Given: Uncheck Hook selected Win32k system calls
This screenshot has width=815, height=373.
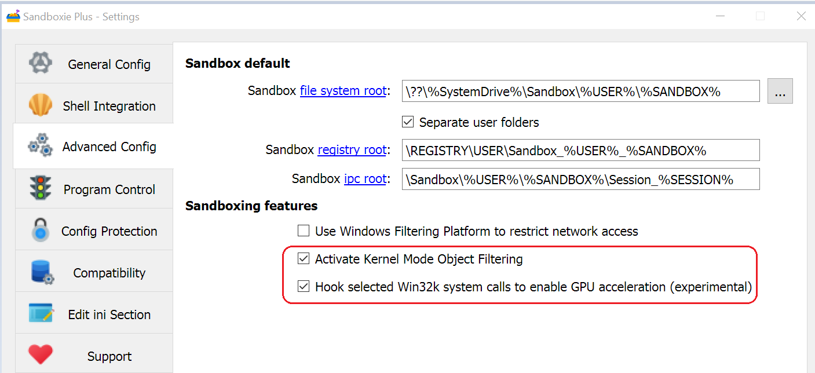Looking at the screenshot, I should point(304,286).
